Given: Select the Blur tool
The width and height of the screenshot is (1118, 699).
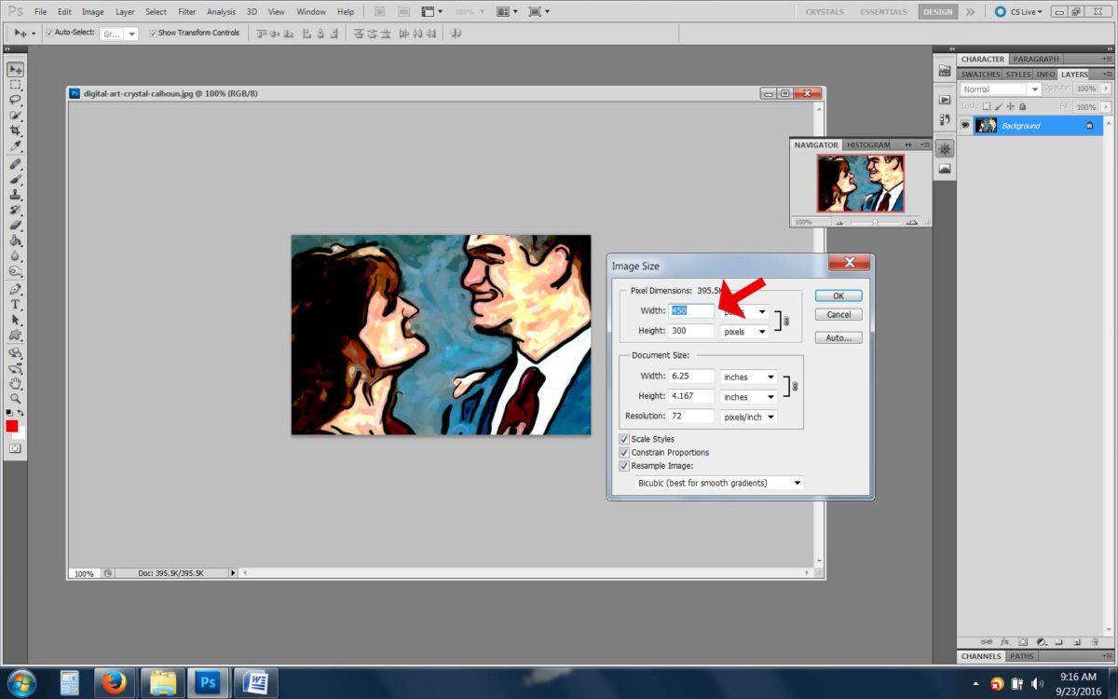Looking at the screenshot, I should pyautogui.click(x=15, y=256).
